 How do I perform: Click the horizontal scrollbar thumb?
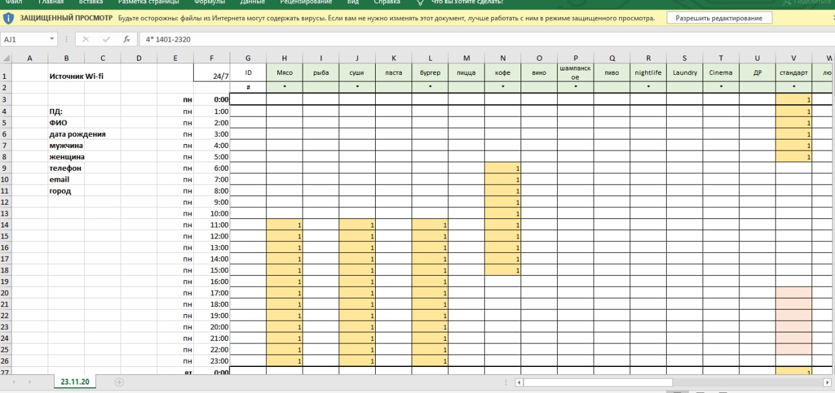[598, 383]
